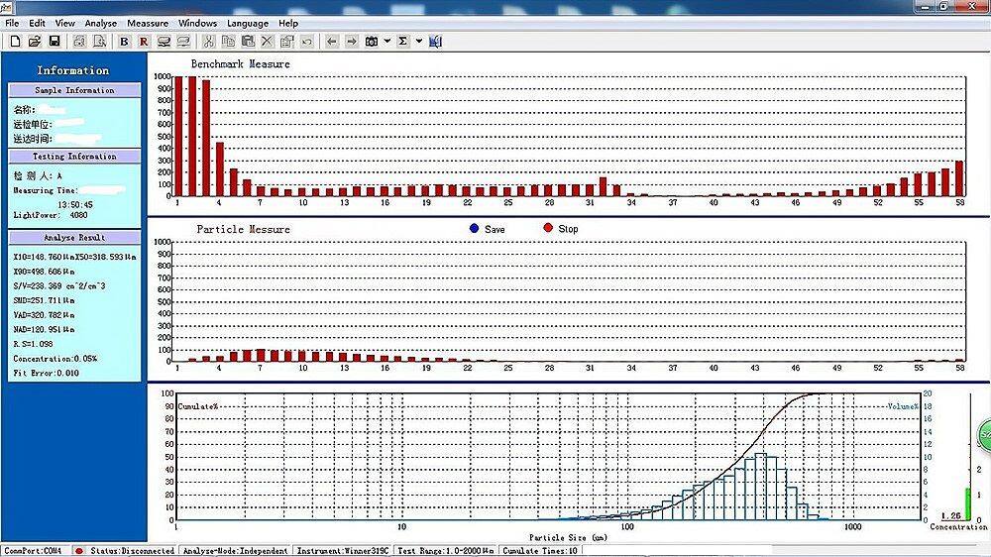Save with the floppy disk icon
The height and width of the screenshot is (557, 991).
point(55,42)
